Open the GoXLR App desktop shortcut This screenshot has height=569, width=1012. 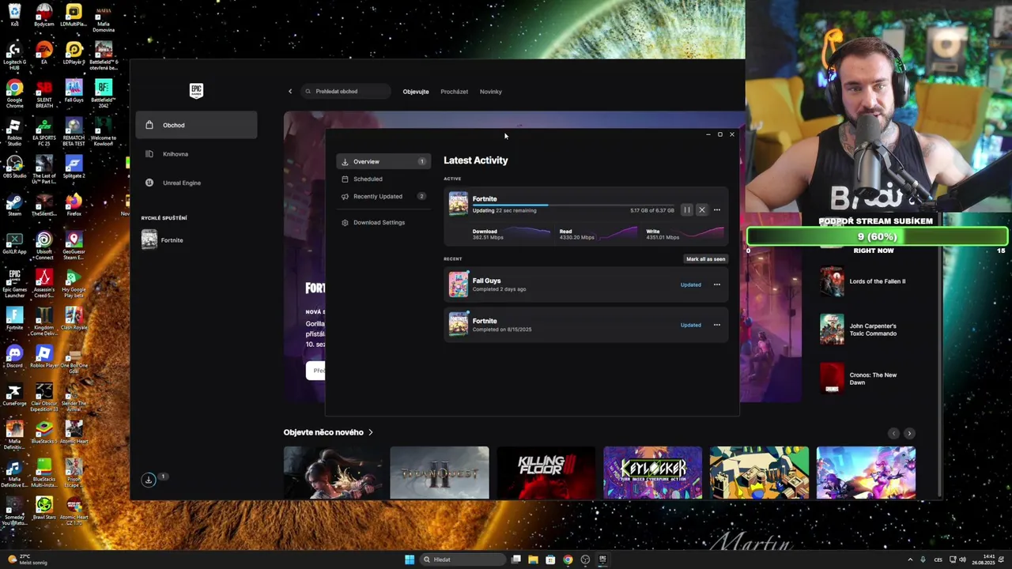(x=14, y=243)
